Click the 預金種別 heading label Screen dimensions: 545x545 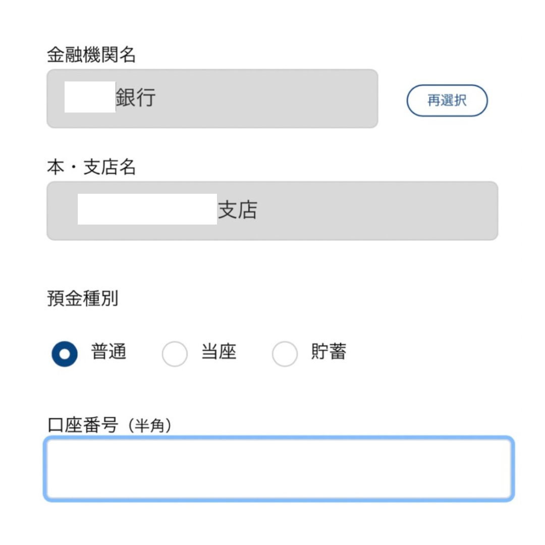[x=82, y=298]
